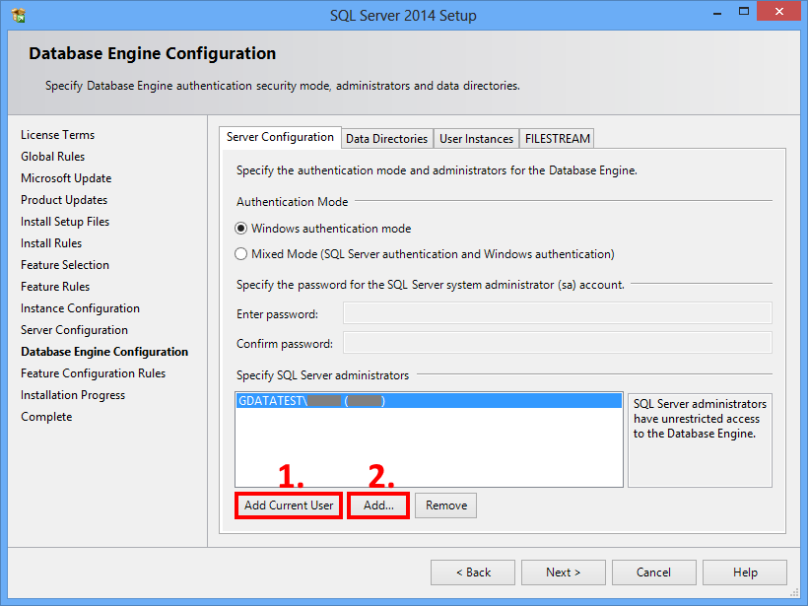This screenshot has height=606, width=808.
Task: Maximize the SQL Server Setup window
Action: (744, 12)
